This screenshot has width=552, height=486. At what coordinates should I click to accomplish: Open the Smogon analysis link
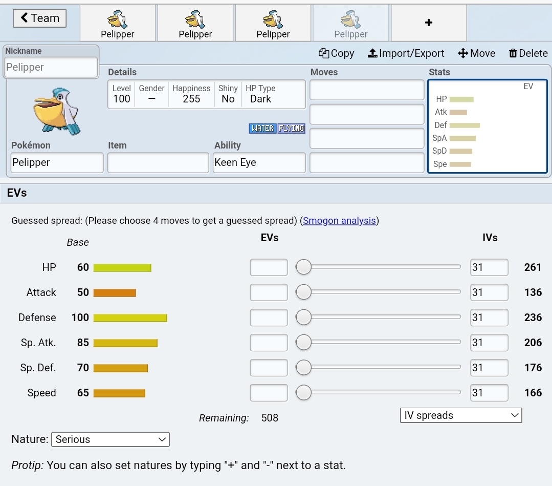(339, 221)
